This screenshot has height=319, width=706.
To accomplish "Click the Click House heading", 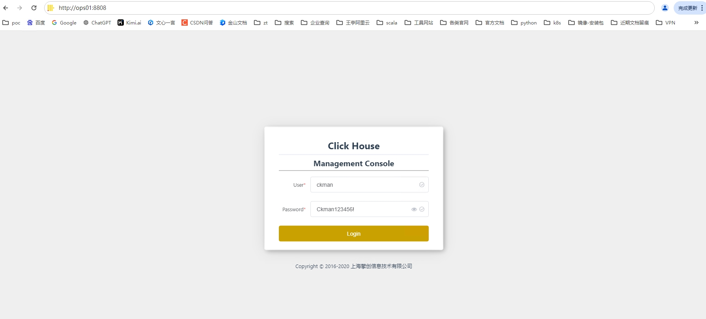I will [353, 146].
